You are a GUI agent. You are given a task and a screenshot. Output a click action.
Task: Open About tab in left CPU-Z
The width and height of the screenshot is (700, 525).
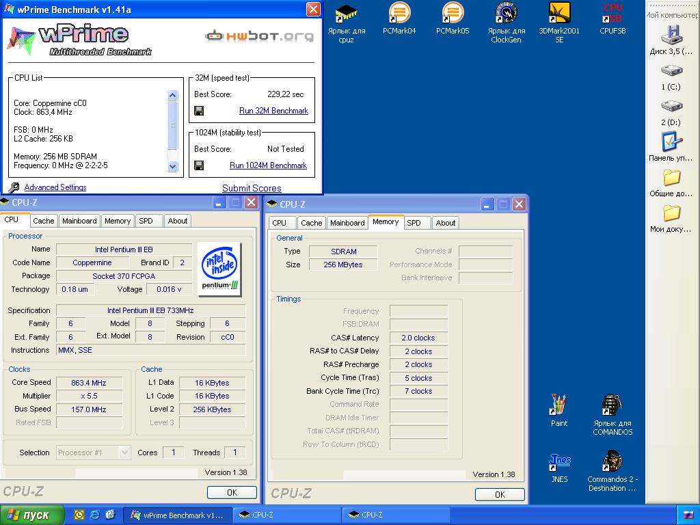177,221
